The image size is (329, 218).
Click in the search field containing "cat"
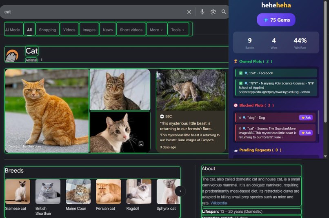click(94, 12)
